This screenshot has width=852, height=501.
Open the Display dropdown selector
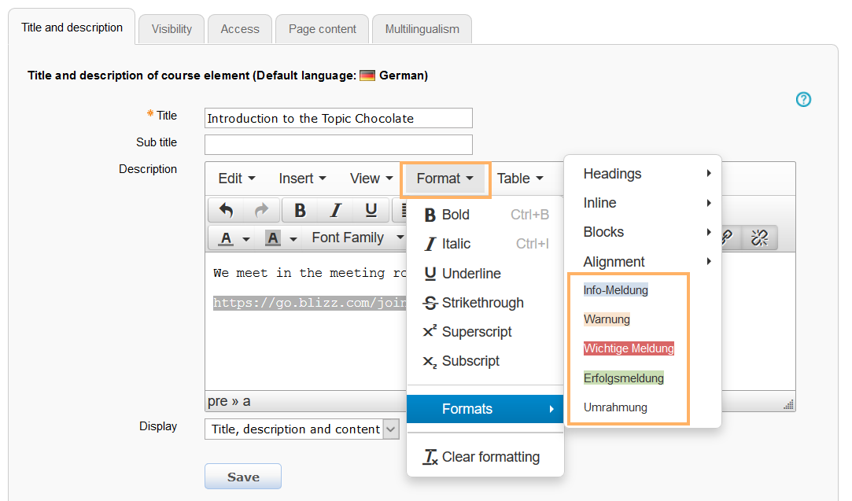pos(302,429)
